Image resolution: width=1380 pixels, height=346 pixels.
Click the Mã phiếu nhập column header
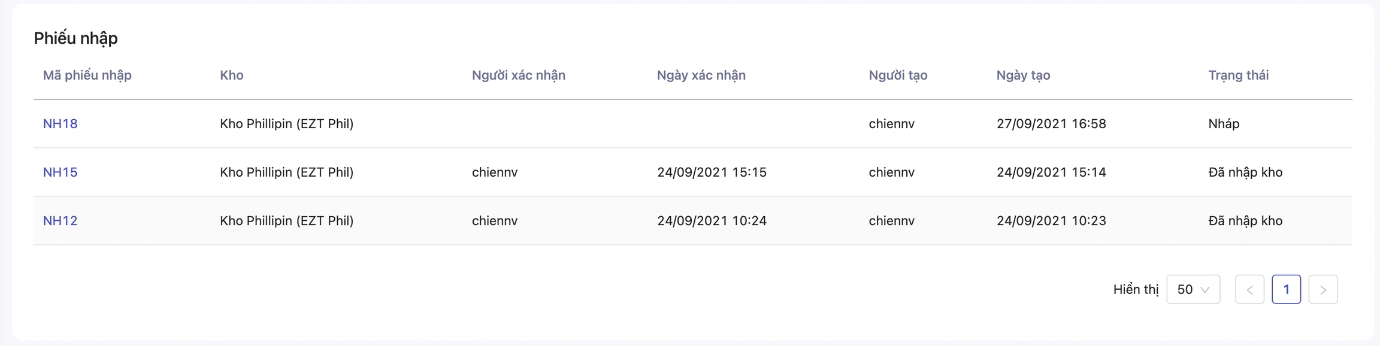tap(87, 75)
